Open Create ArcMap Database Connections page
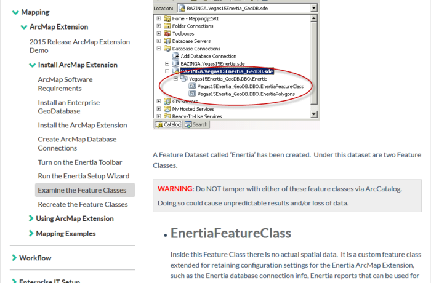The height and width of the screenshot is (283, 431). tap(77, 144)
